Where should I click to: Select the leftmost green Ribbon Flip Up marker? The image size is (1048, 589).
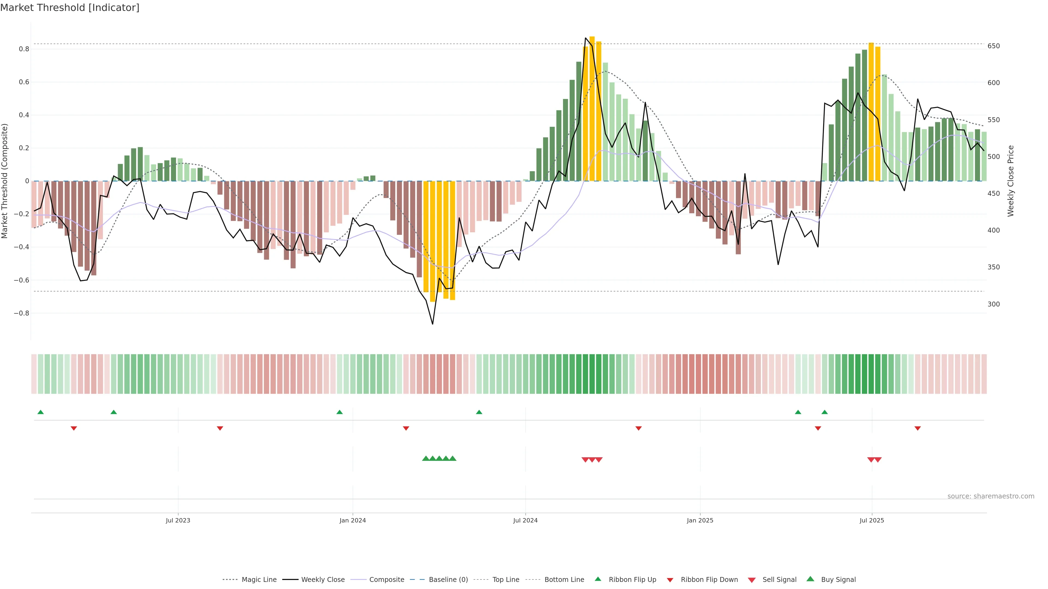(41, 412)
